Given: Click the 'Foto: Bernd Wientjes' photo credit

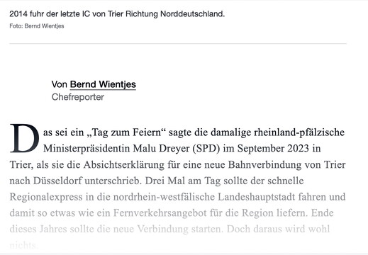Looking at the screenshot, I should tap(37, 26).
